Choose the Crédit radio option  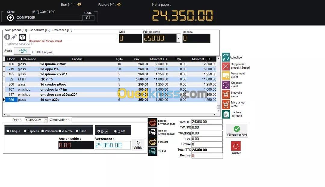[115, 131]
